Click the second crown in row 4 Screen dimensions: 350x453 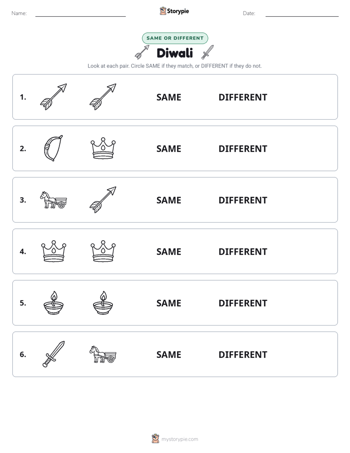[103, 251]
